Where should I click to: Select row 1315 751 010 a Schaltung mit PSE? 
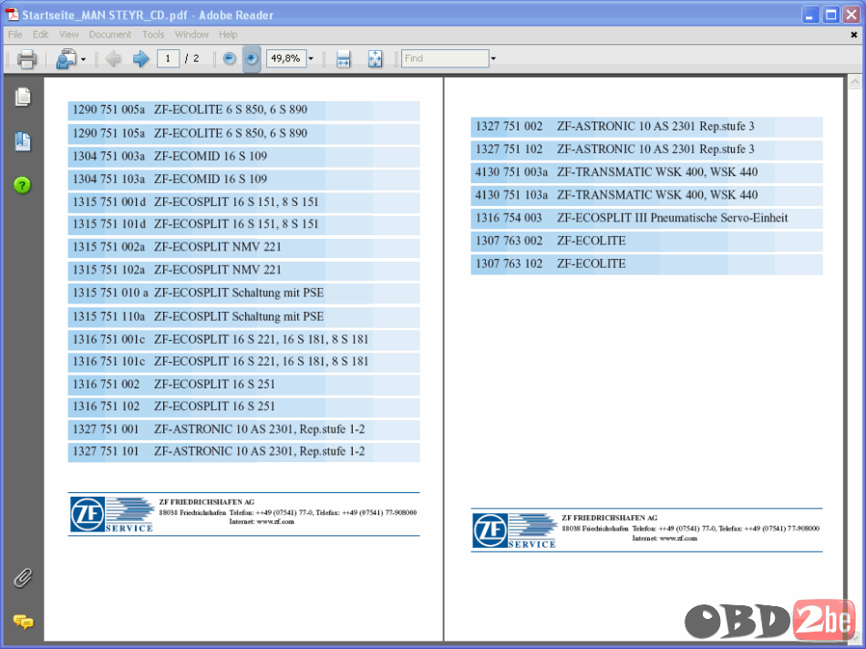(x=243, y=294)
